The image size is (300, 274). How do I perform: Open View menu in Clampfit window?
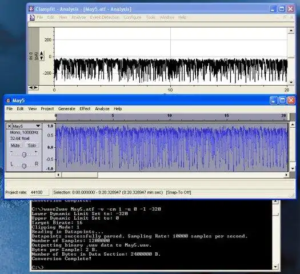point(63,17)
